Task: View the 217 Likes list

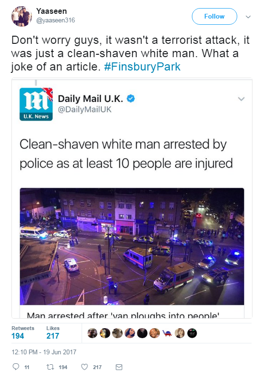Action: click(53, 332)
